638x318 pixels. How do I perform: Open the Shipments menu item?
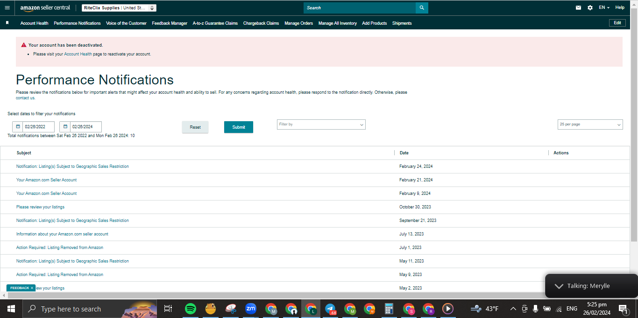point(402,23)
